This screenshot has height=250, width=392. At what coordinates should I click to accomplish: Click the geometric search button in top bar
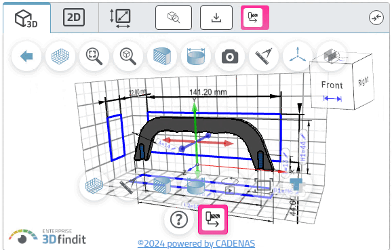pos(174,18)
